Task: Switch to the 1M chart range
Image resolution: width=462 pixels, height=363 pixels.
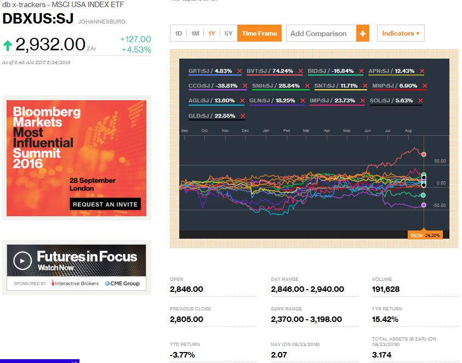Action: (x=195, y=33)
